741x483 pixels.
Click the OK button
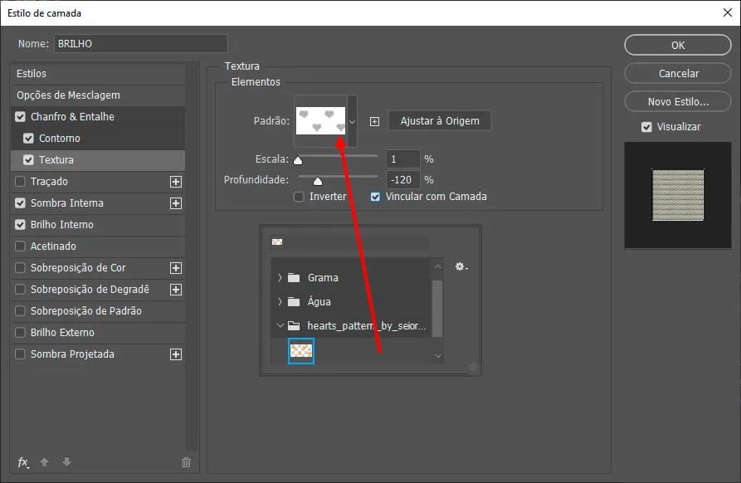pos(678,46)
